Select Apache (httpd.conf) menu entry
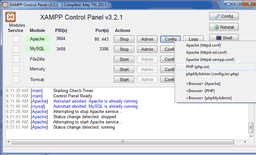 [x=215, y=45]
